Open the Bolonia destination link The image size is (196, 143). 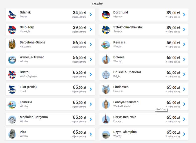pos(119,57)
